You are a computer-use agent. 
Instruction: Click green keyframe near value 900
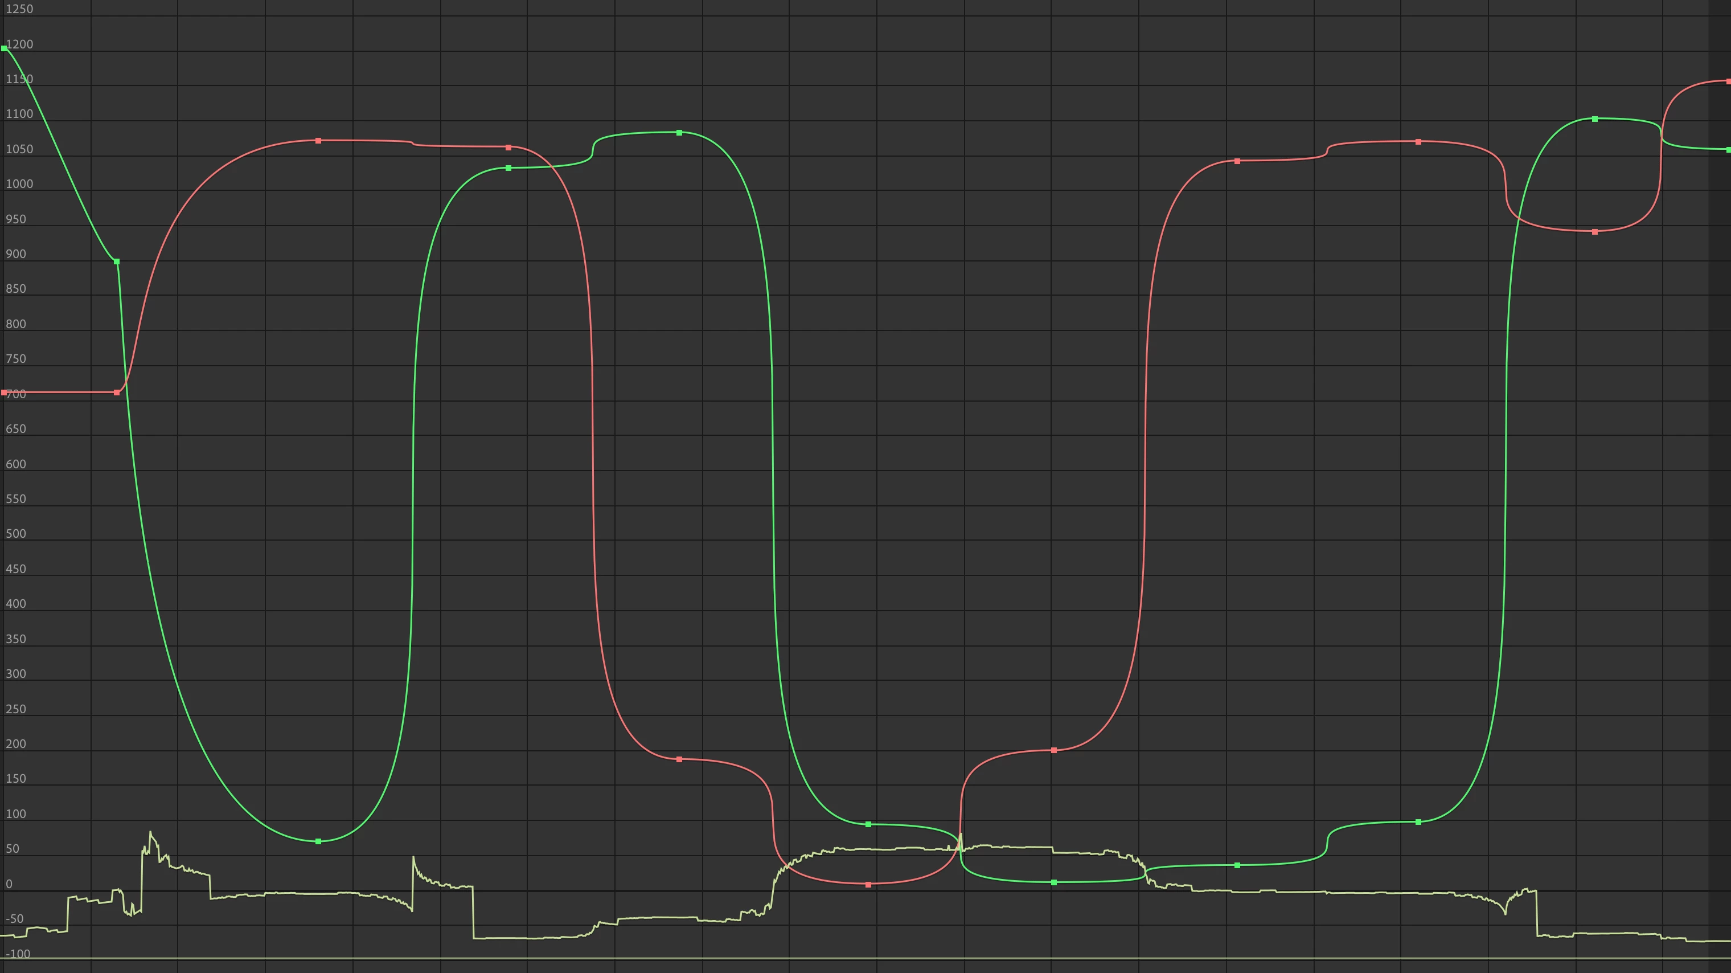click(x=117, y=261)
